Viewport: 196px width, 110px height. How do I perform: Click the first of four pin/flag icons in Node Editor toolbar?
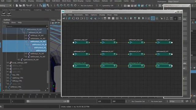[x=131, y=18]
